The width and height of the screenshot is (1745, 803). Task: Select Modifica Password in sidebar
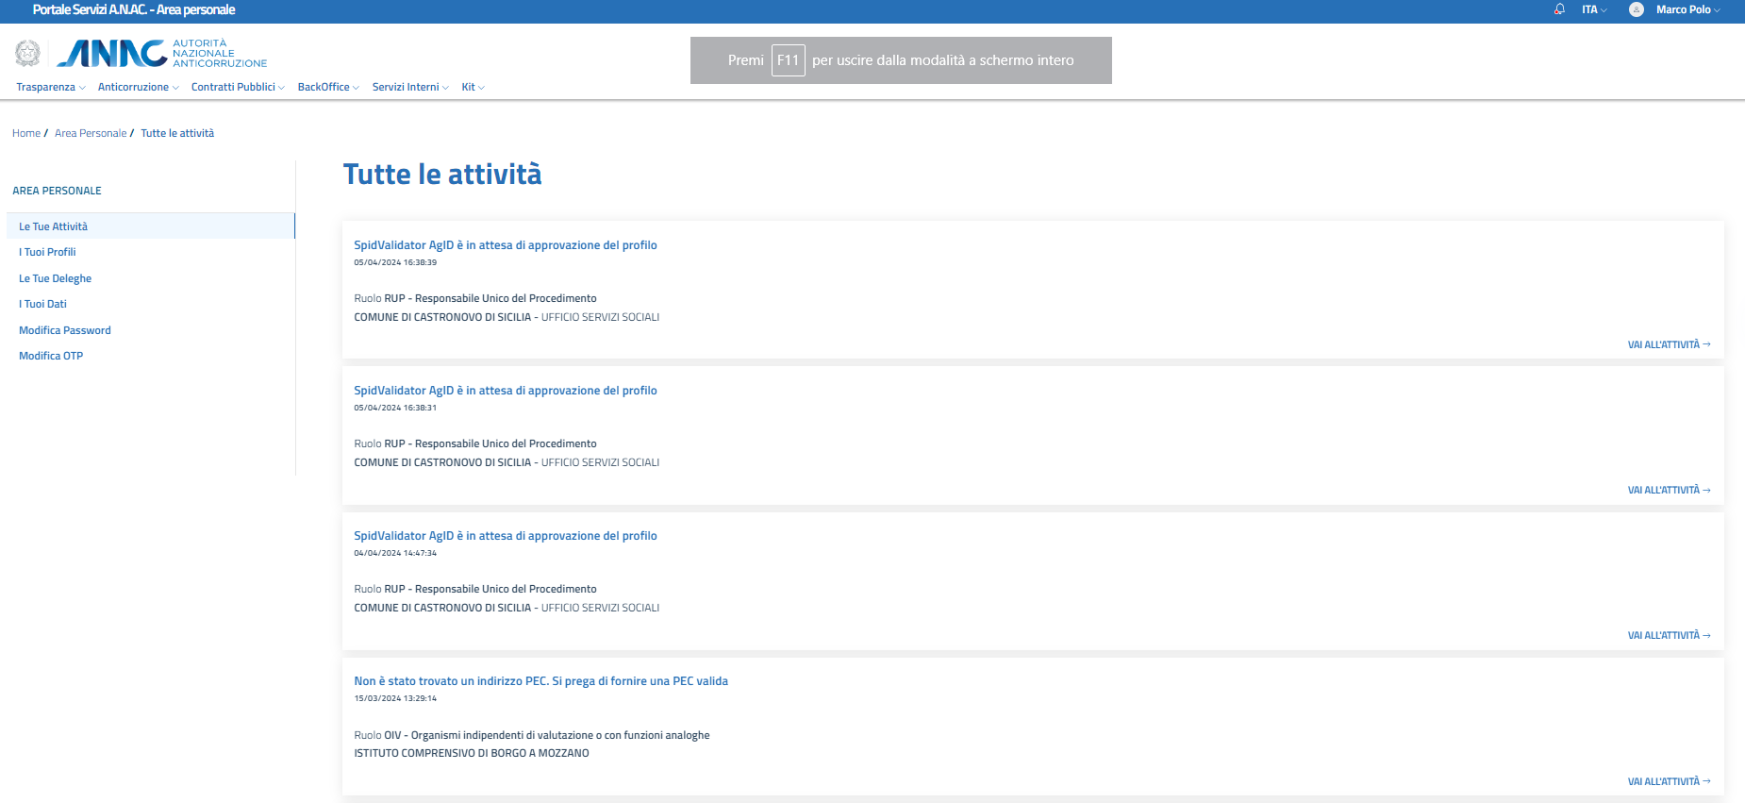click(65, 330)
